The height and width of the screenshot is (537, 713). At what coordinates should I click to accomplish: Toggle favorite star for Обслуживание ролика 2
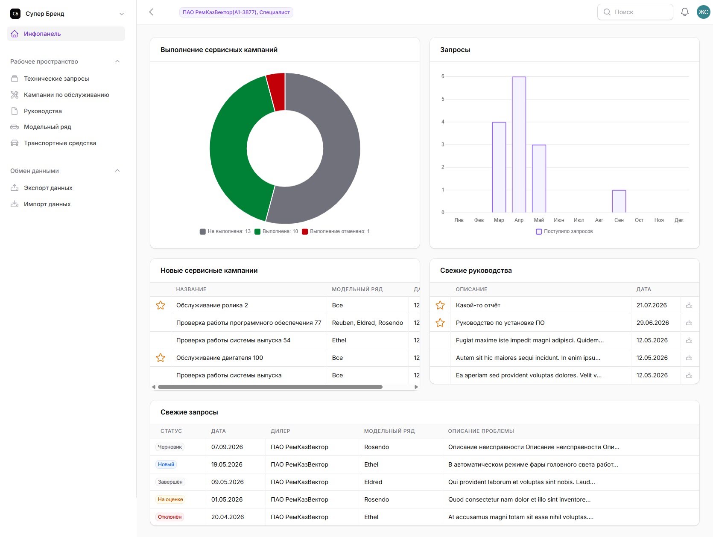click(161, 305)
